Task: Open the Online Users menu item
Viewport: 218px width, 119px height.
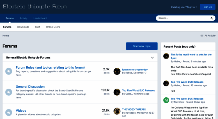Action: (53, 27)
